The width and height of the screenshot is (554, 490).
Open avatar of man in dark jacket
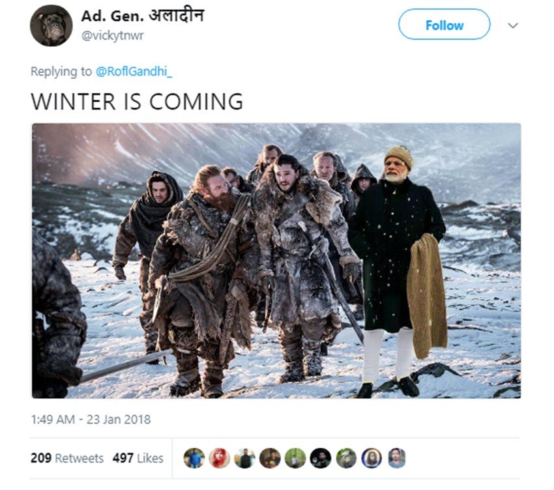[x=244, y=458]
